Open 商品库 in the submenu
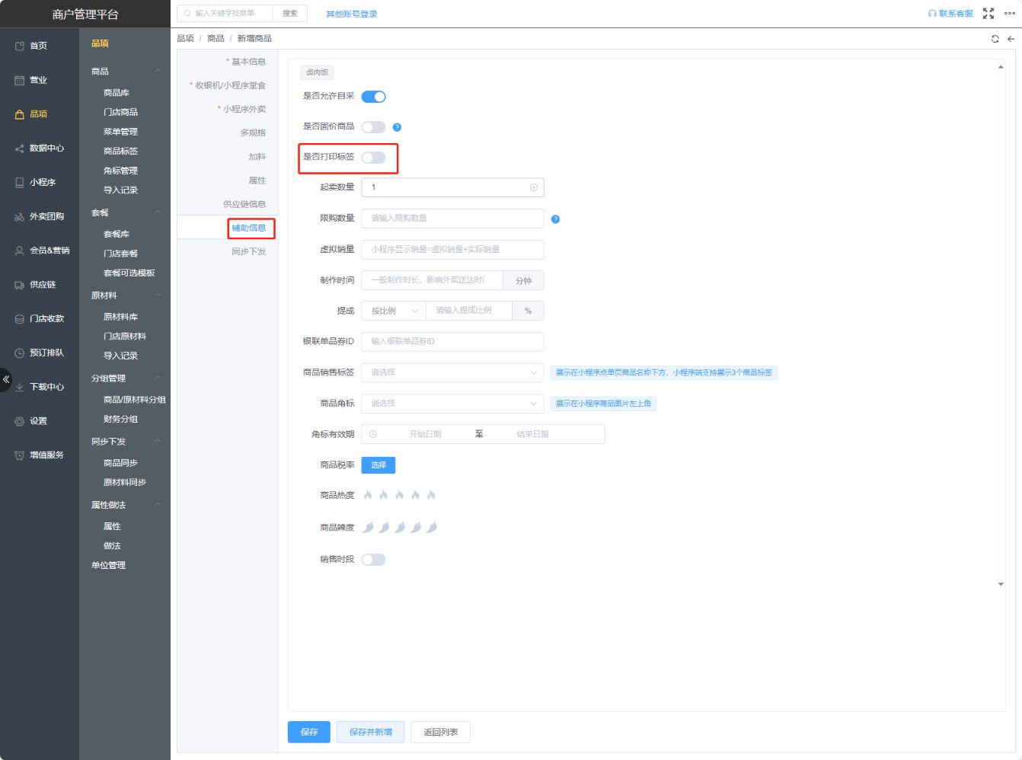Viewport: 1022px width, 760px height. point(117,93)
